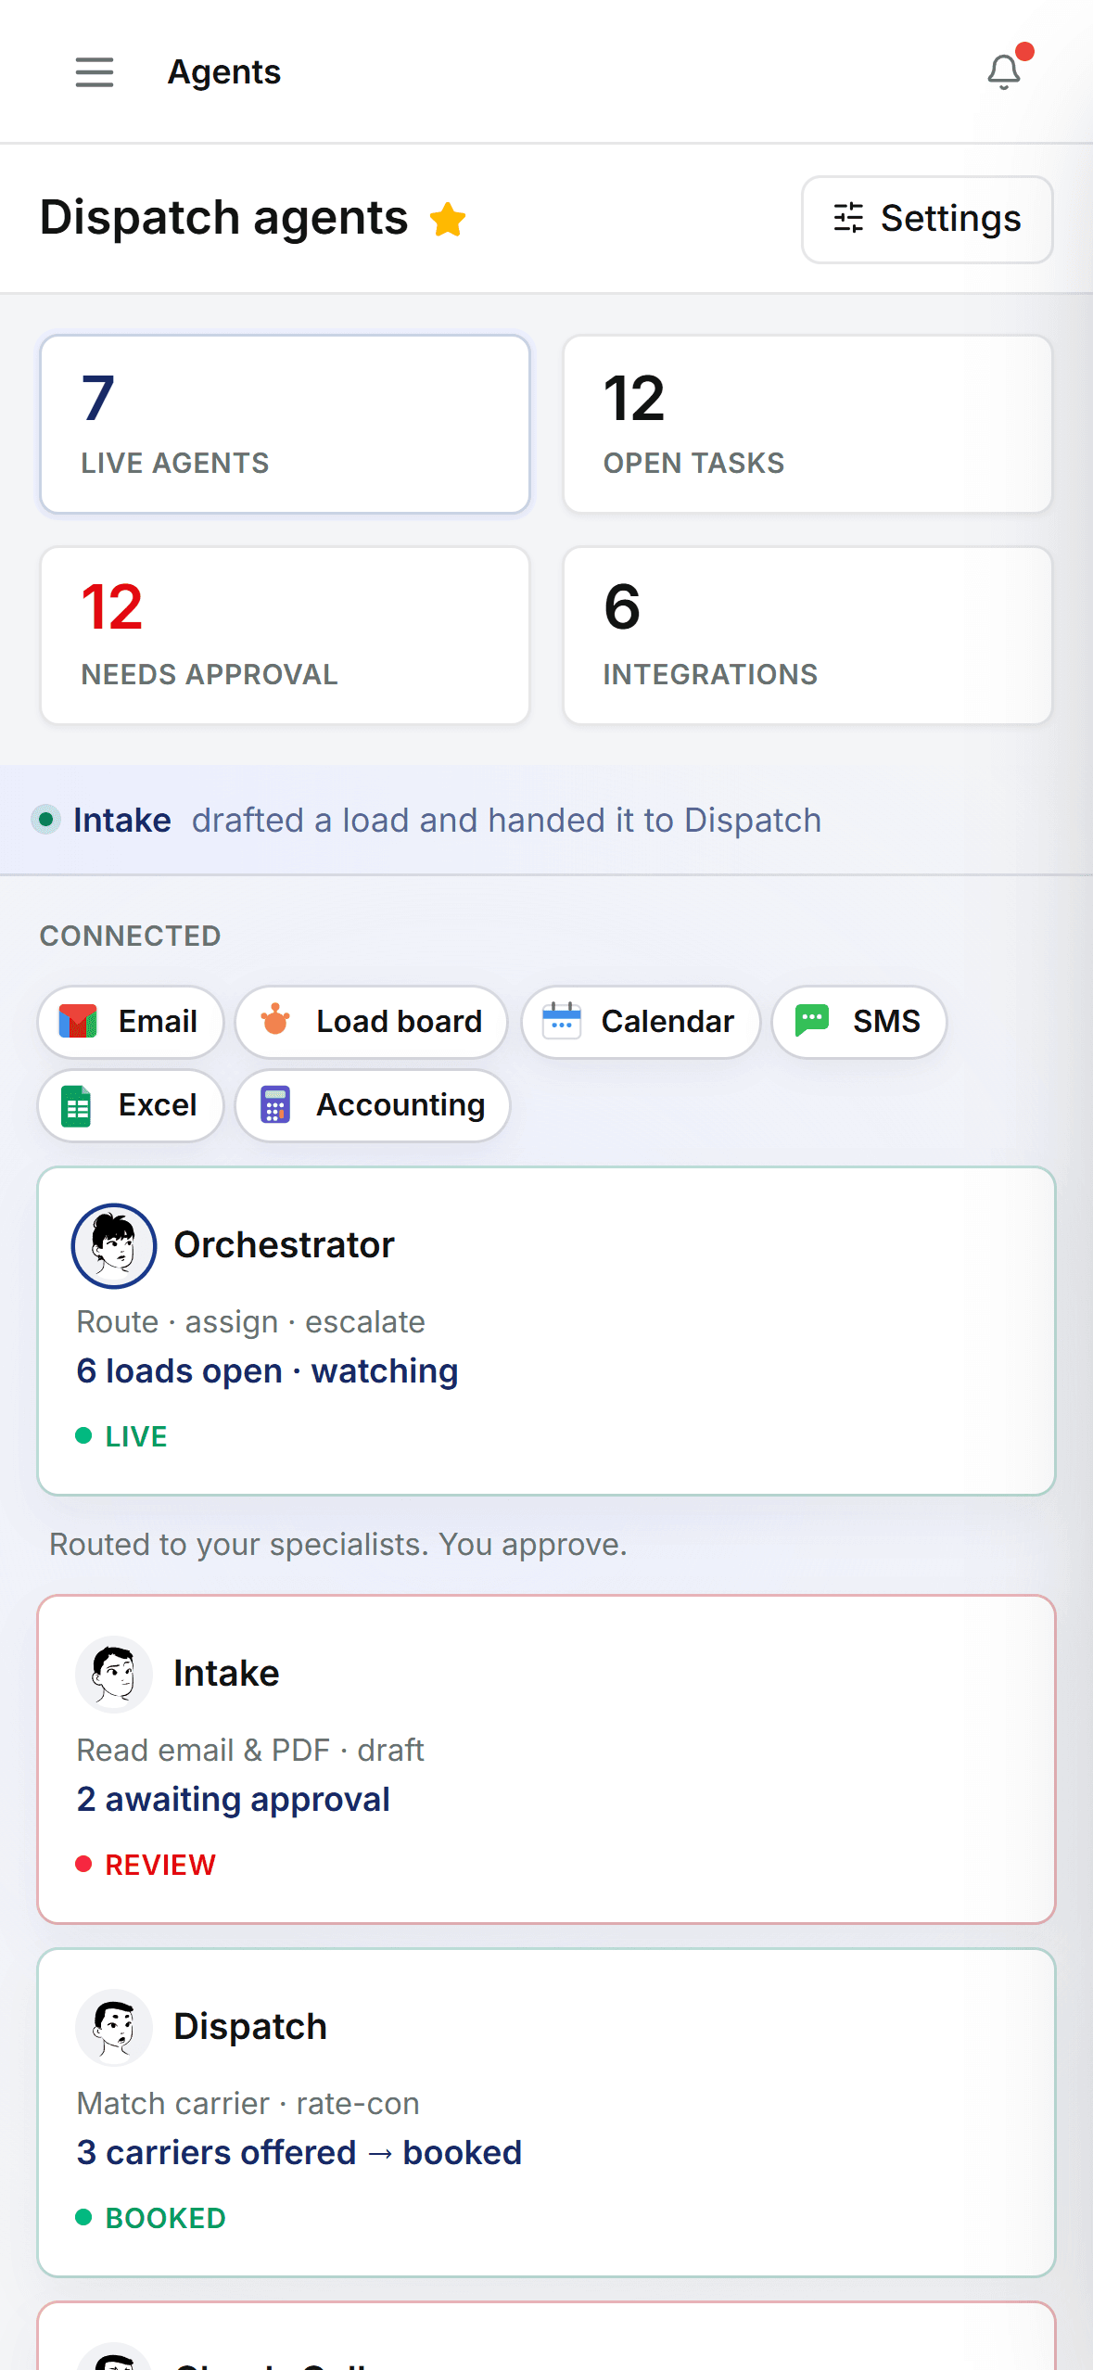
Task: Click the calculator icon on Accounting chip
Action: click(x=275, y=1105)
